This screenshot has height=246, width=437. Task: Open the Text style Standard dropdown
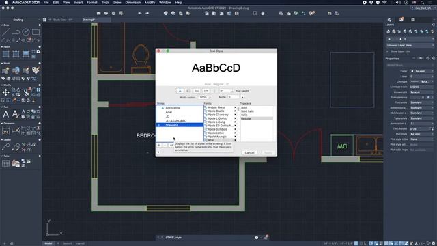422,102
